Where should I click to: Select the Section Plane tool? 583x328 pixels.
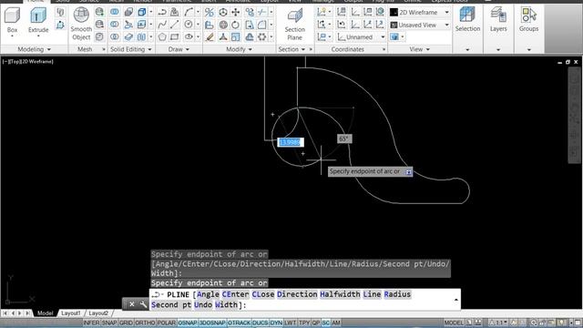pos(294,25)
